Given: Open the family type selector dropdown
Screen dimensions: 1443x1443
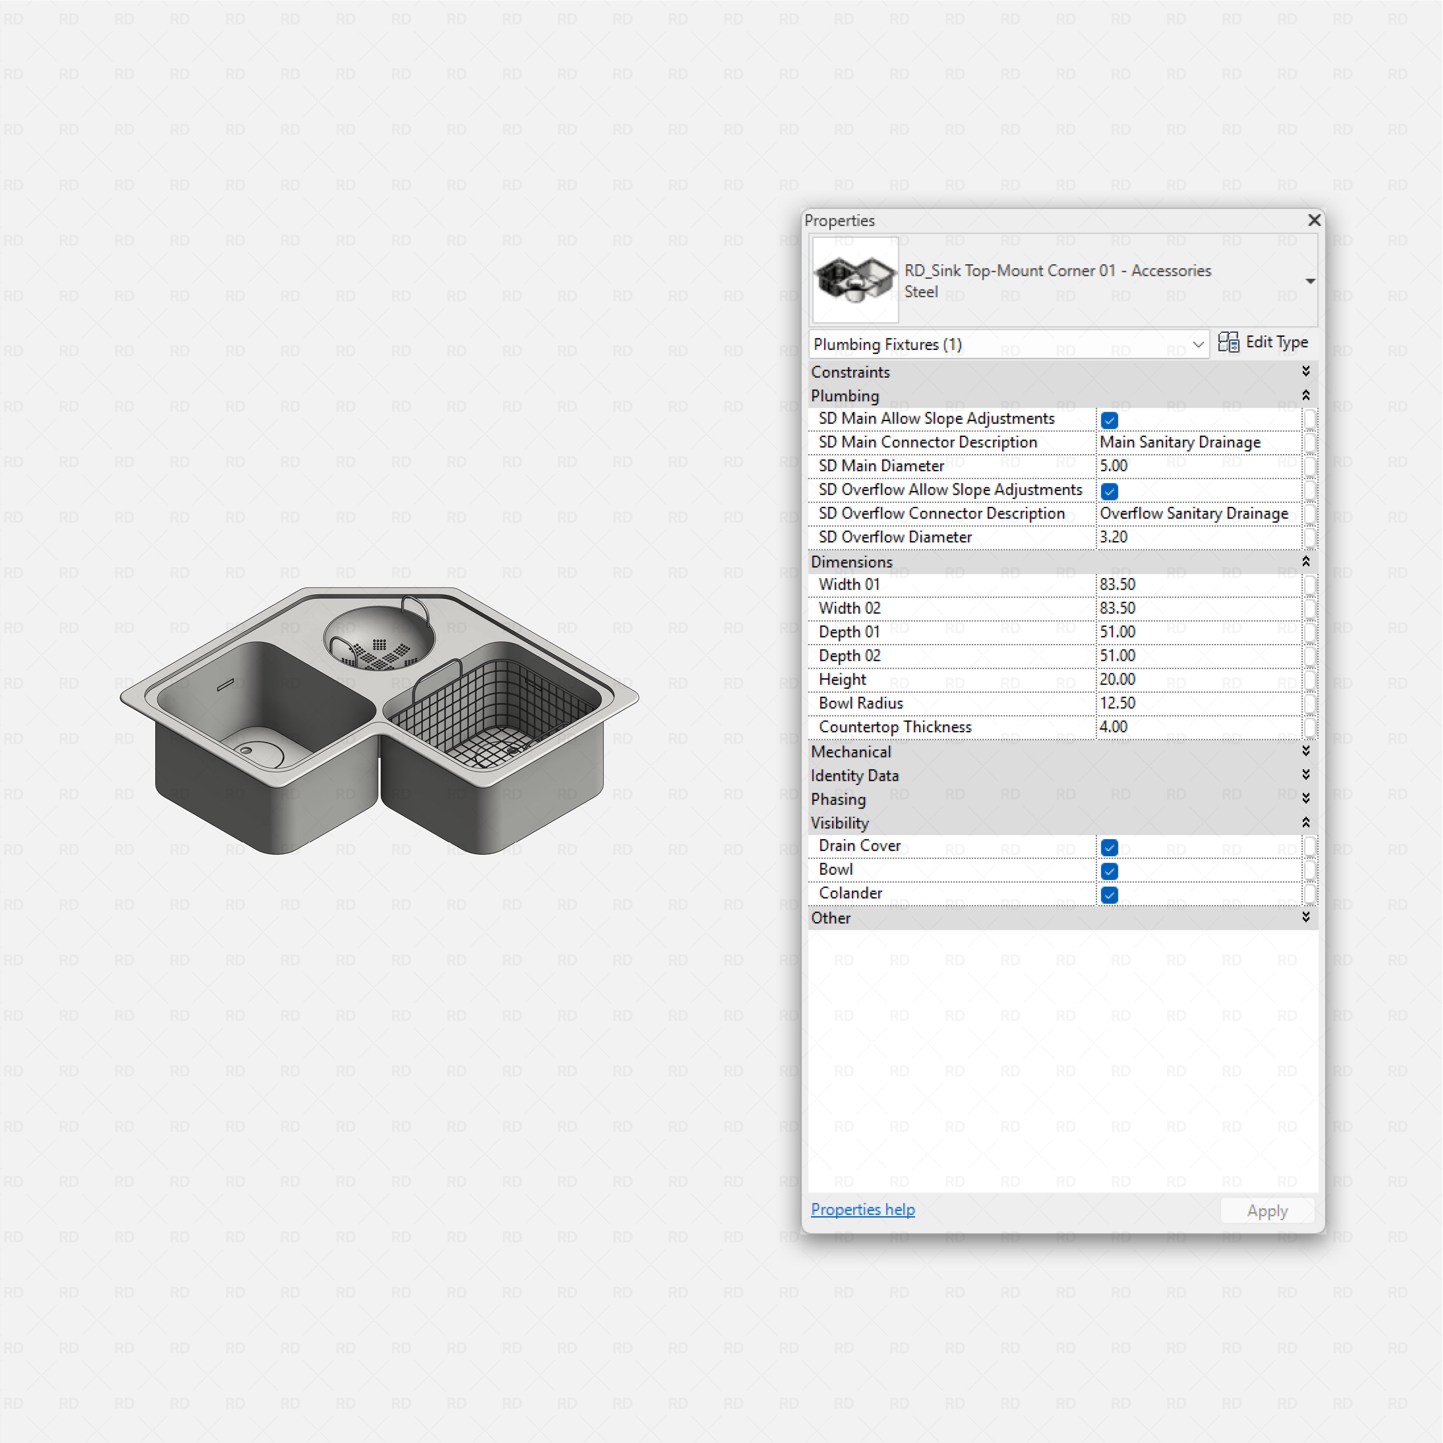Looking at the screenshot, I should pos(1311,281).
